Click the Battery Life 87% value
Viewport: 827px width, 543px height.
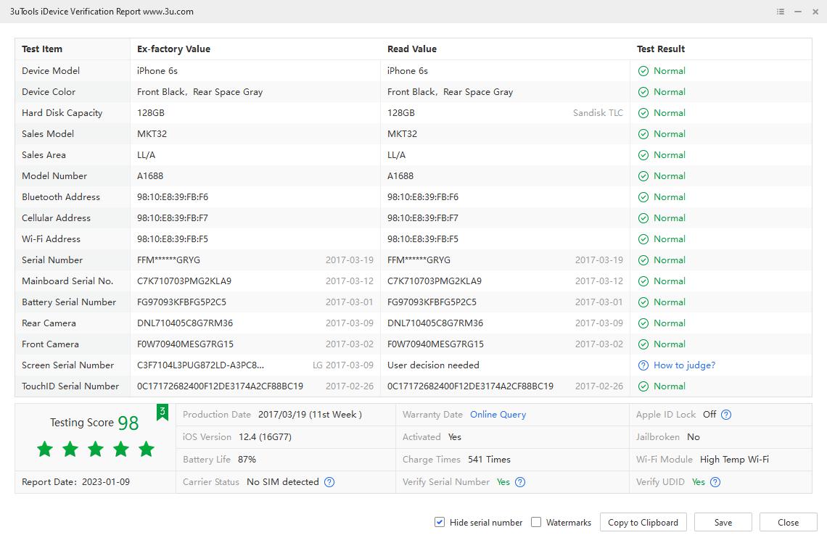[x=247, y=460]
